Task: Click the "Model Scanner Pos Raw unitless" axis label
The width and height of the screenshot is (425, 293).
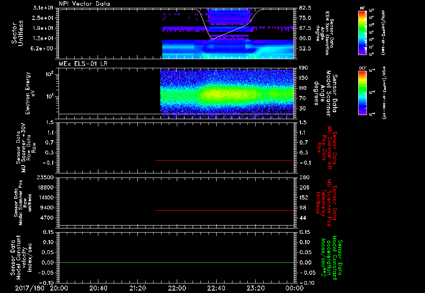Action: pyautogui.click(x=22, y=203)
